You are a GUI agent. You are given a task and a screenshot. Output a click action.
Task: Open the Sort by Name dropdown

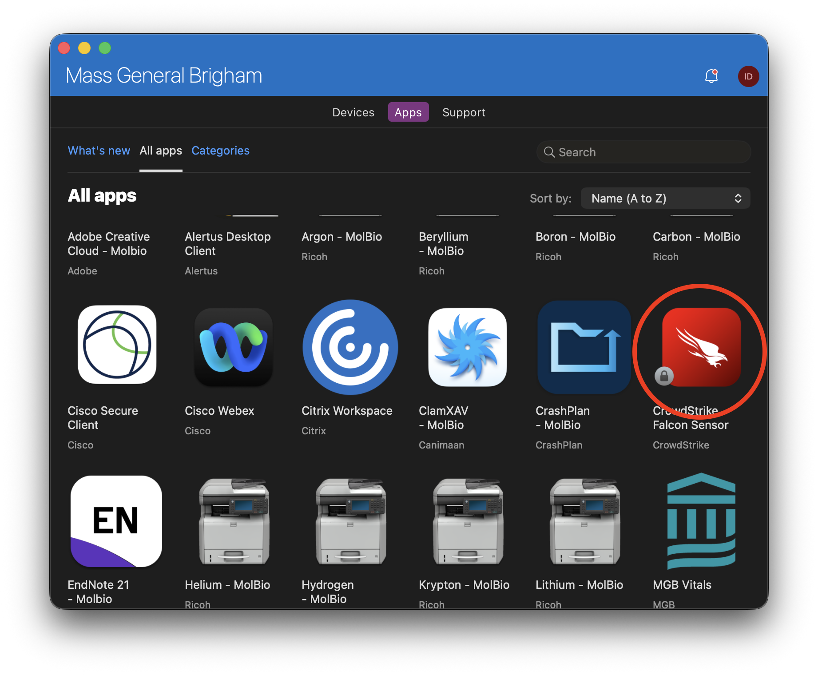[665, 198]
